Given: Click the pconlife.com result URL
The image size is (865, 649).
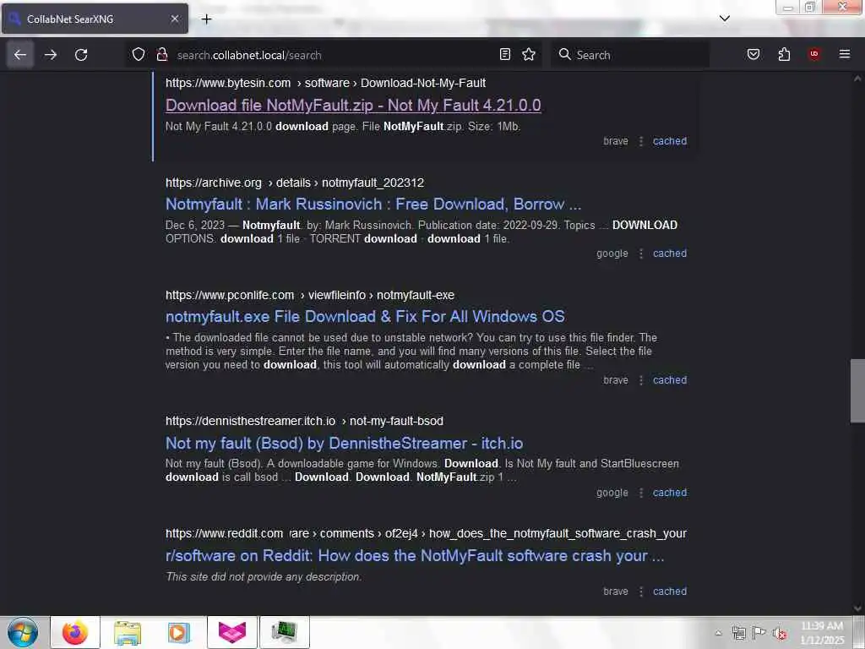Looking at the screenshot, I should [310, 295].
